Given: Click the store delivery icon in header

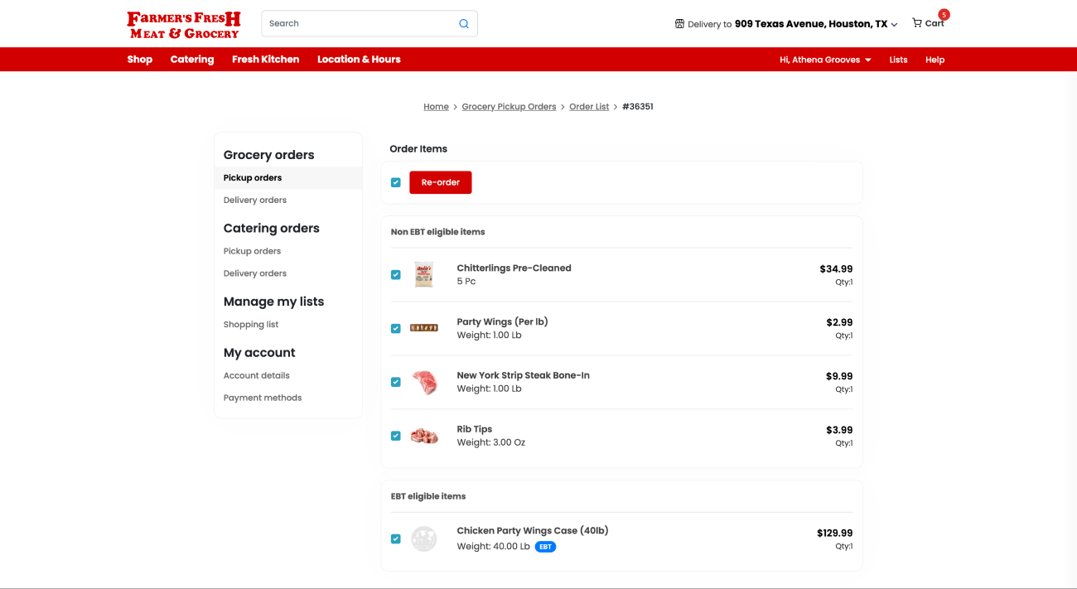Looking at the screenshot, I should [x=679, y=24].
